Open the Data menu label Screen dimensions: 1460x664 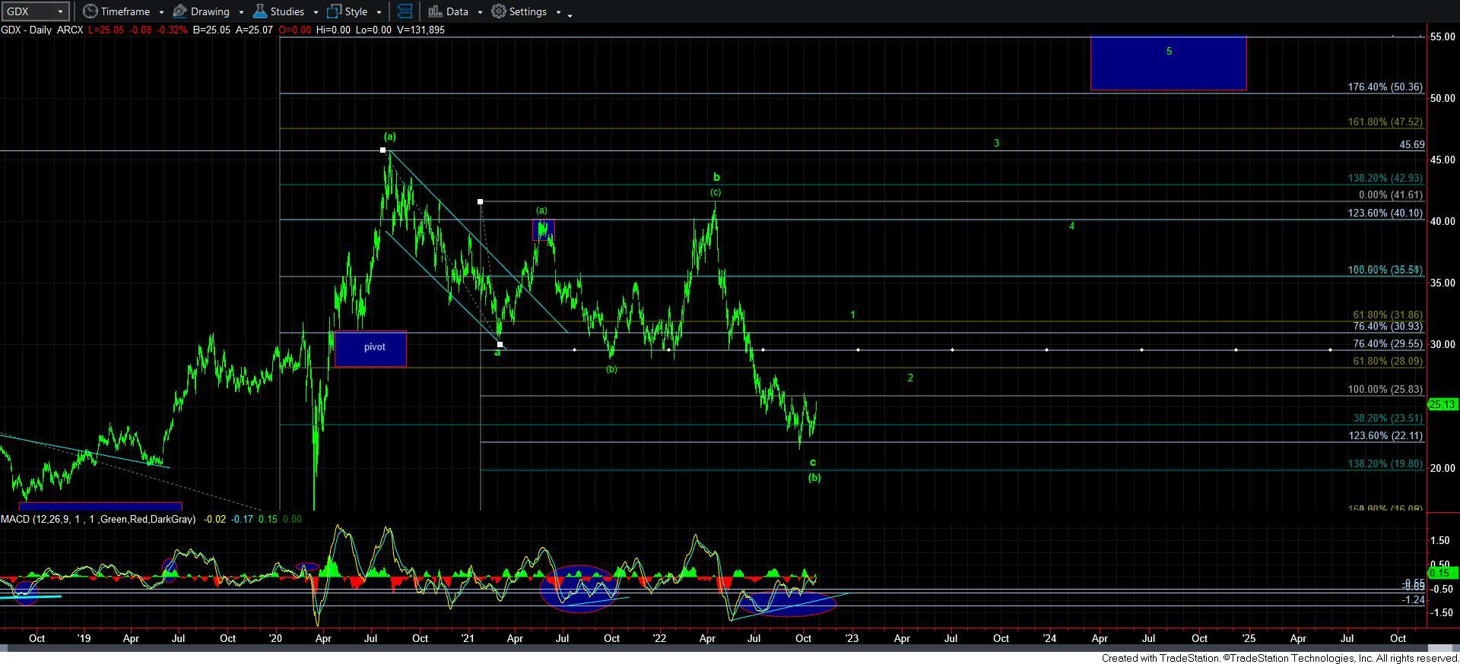coord(457,11)
